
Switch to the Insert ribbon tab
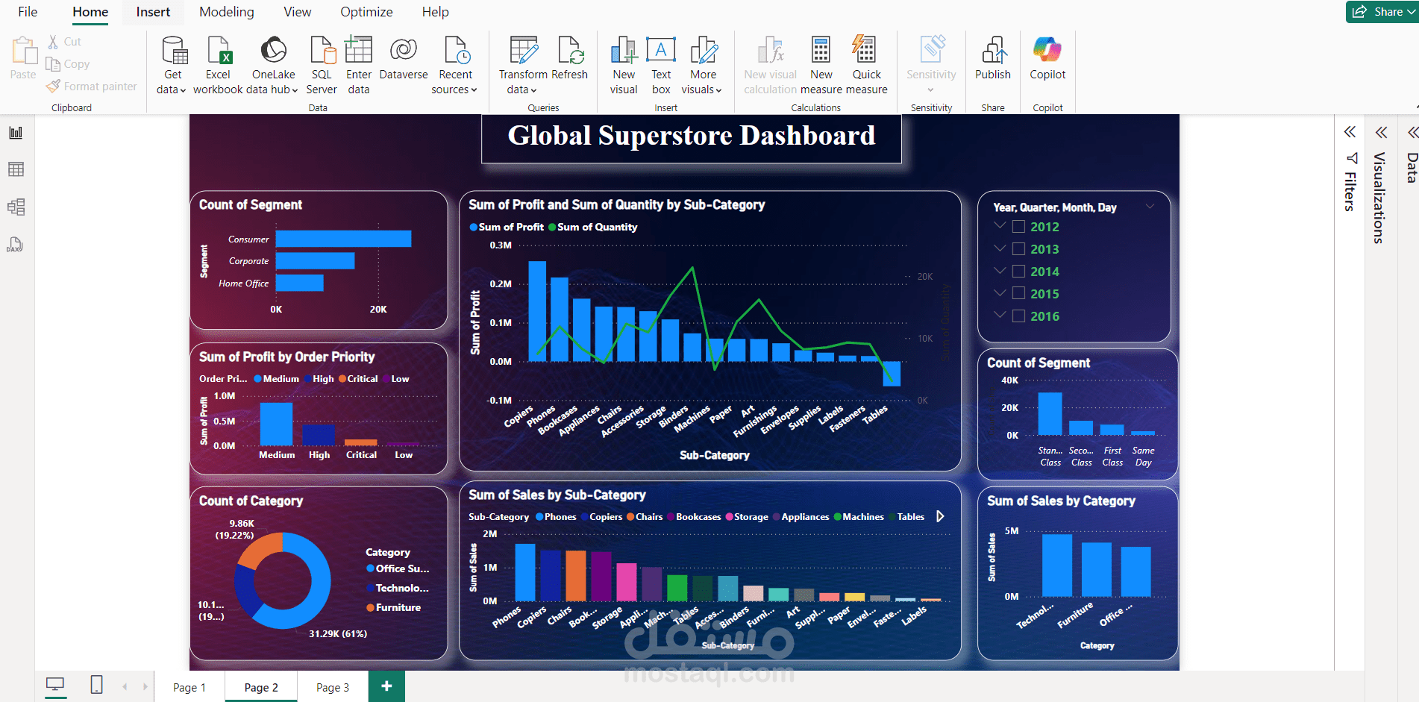(x=153, y=12)
